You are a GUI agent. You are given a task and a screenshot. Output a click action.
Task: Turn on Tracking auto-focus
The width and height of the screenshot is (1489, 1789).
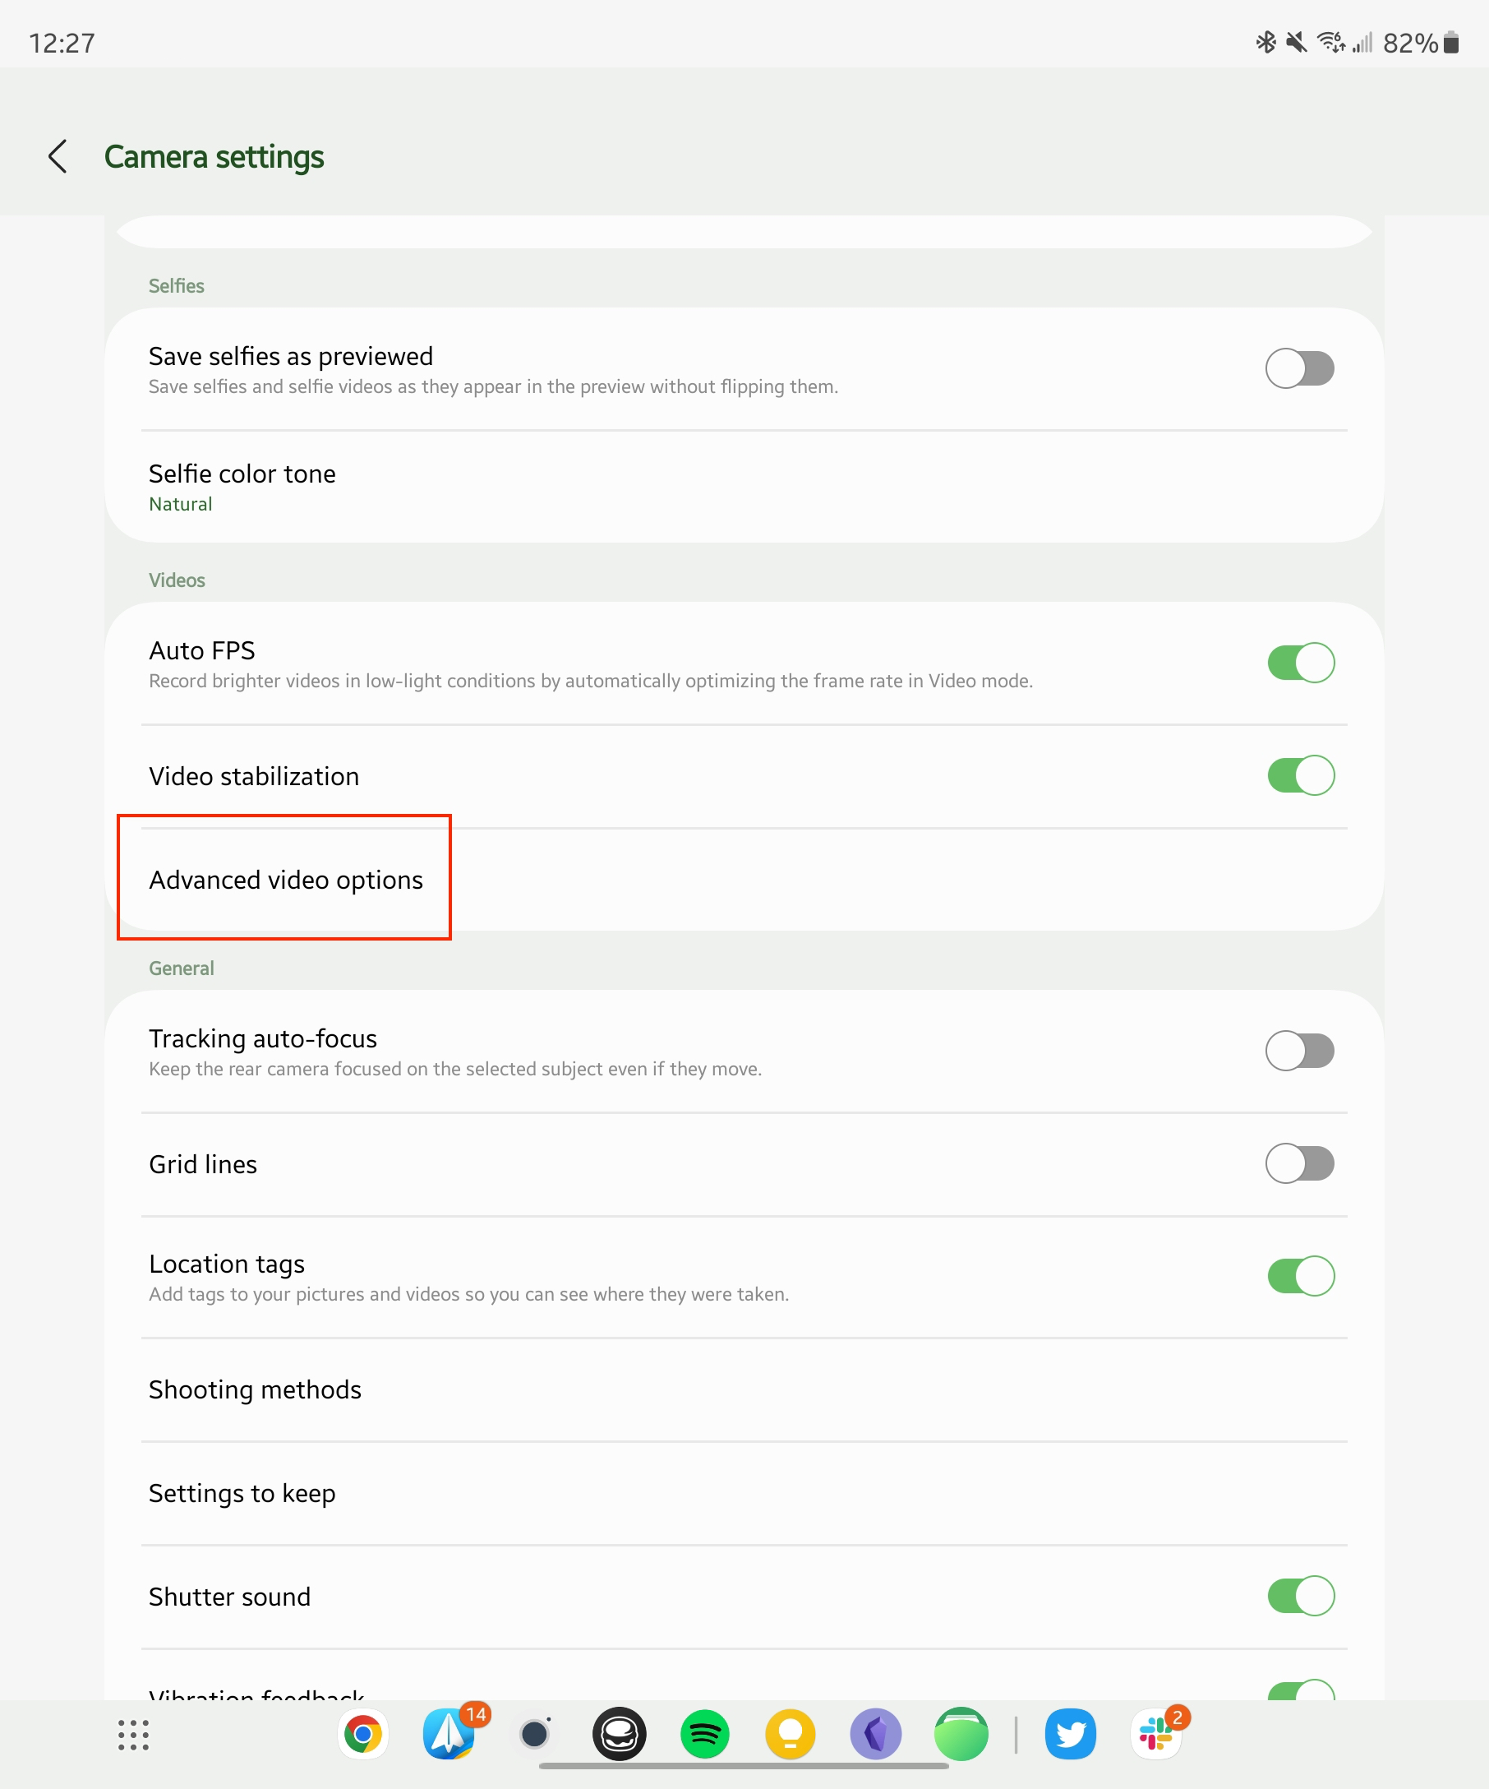1300,1051
